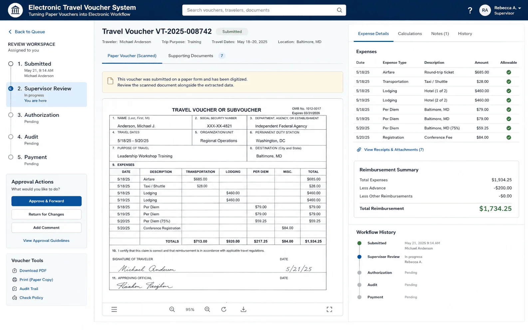This screenshot has width=528, height=330.
Task: Click the Submitted status badge
Action: [x=232, y=32]
